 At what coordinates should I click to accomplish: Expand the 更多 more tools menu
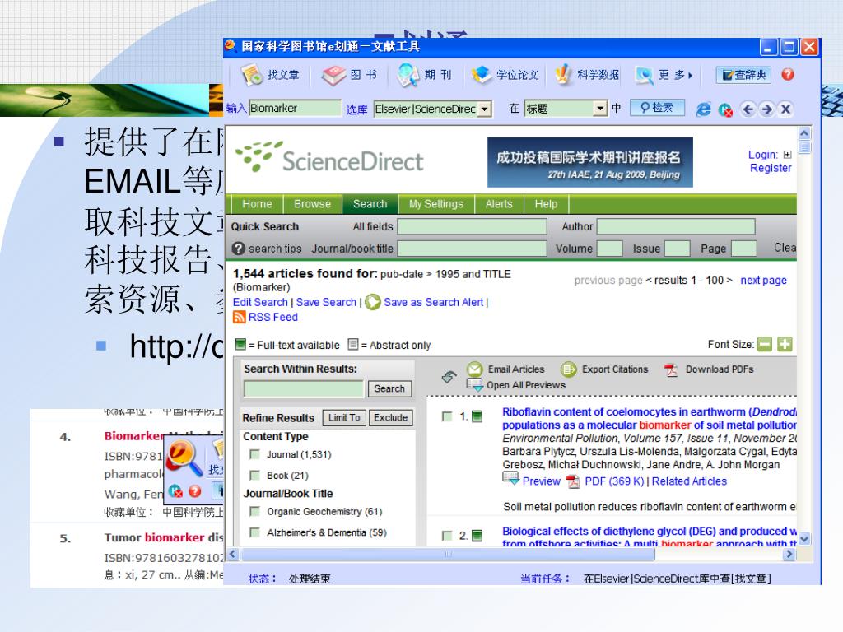664,75
